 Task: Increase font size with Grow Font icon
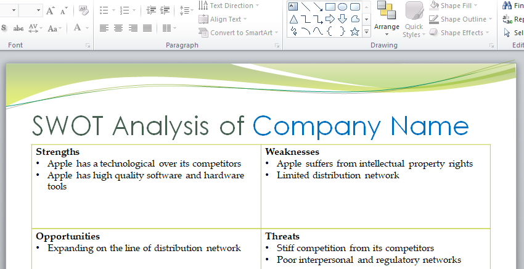click(x=51, y=10)
